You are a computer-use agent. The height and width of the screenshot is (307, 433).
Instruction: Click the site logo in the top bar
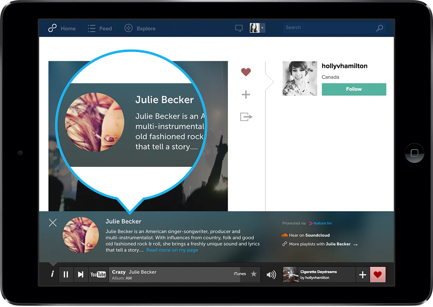point(52,28)
